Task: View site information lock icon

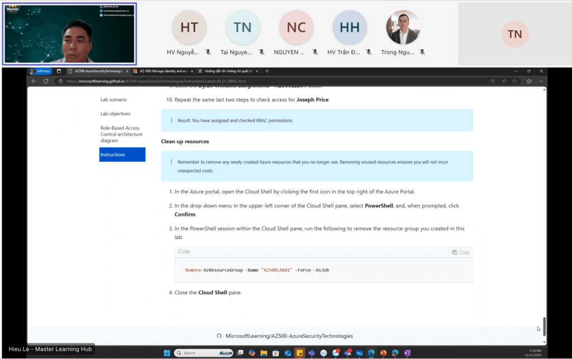Action: pos(60,82)
